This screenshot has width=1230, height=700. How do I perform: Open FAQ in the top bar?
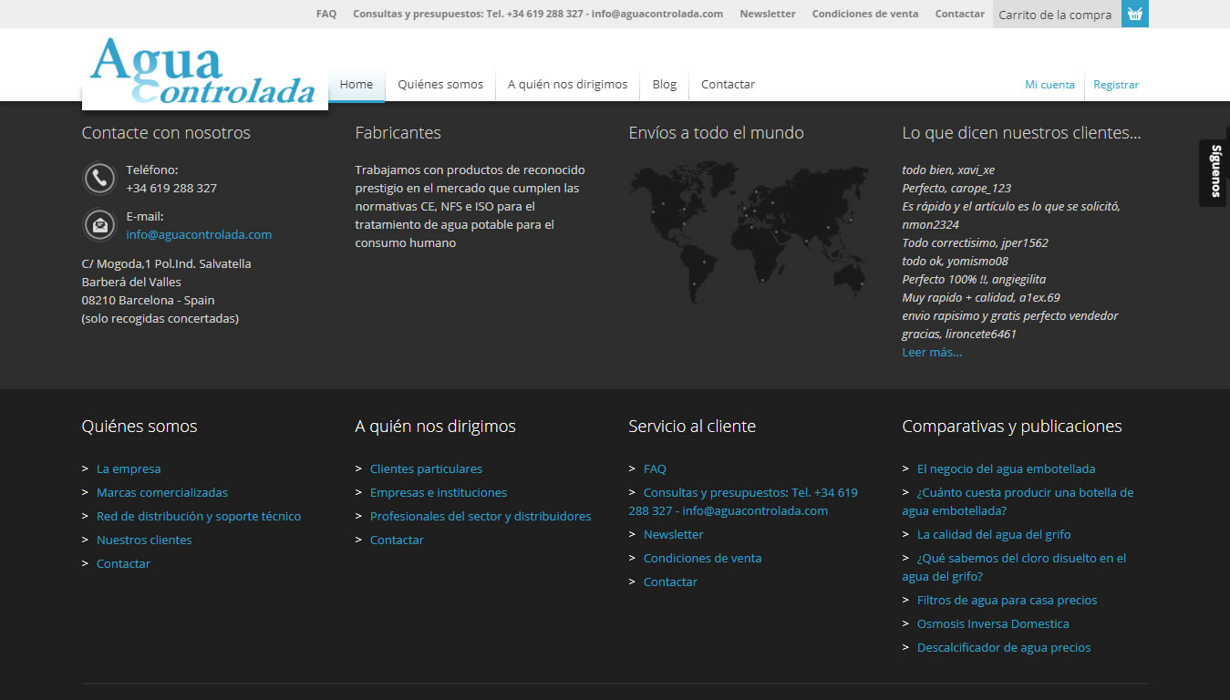(x=326, y=14)
